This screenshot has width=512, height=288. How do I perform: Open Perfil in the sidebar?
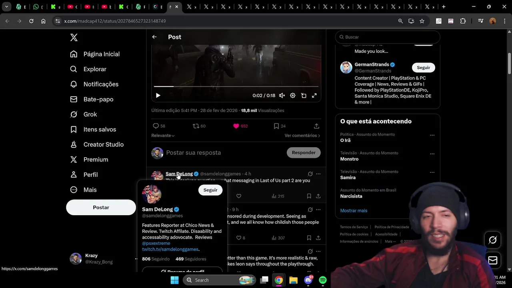[x=84, y=175]
